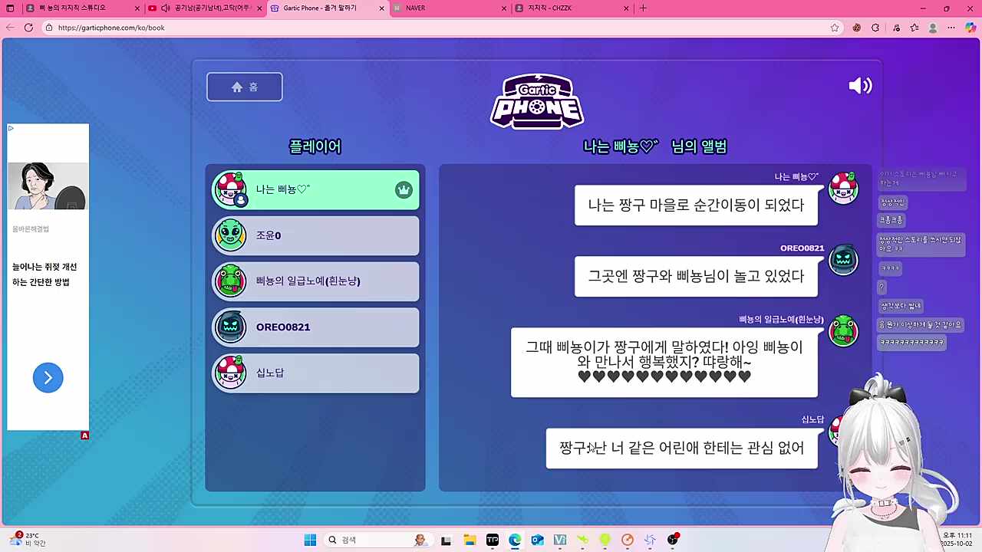
Task: Switch to the 치지직 - CHZZK tab
Action: point(572,8)
